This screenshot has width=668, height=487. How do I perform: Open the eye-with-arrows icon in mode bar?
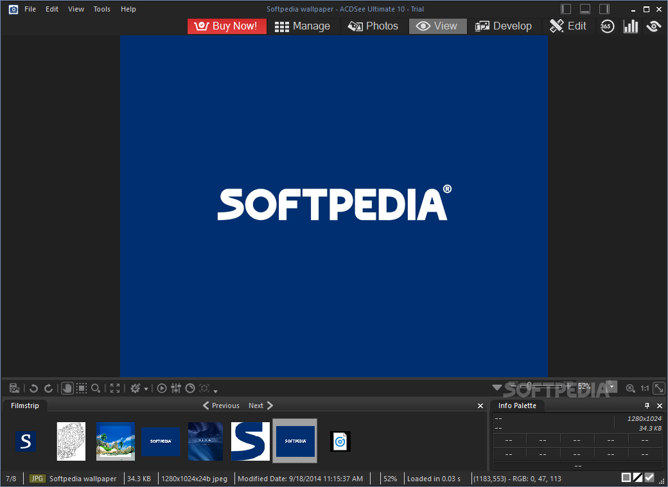click(x=654, y=26)
